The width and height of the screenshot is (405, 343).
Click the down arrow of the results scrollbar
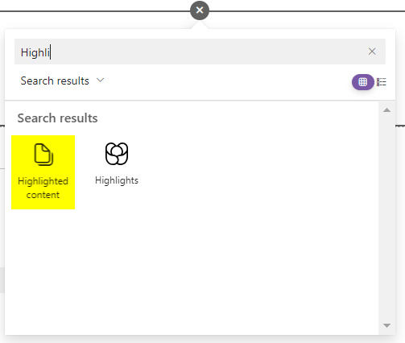tap(386, 325)
